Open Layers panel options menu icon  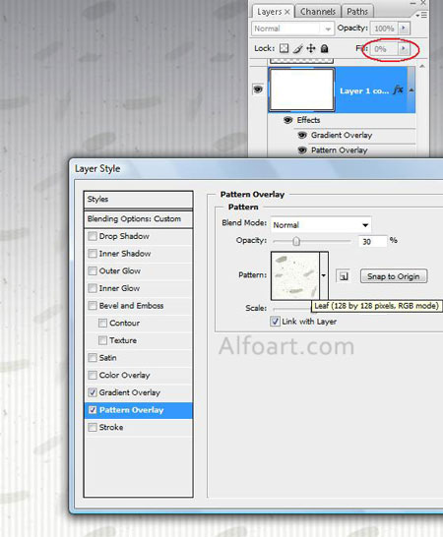tap(421, 15)
